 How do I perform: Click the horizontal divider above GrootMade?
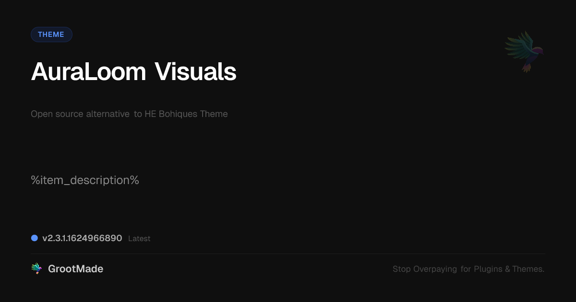coord(288,254)
